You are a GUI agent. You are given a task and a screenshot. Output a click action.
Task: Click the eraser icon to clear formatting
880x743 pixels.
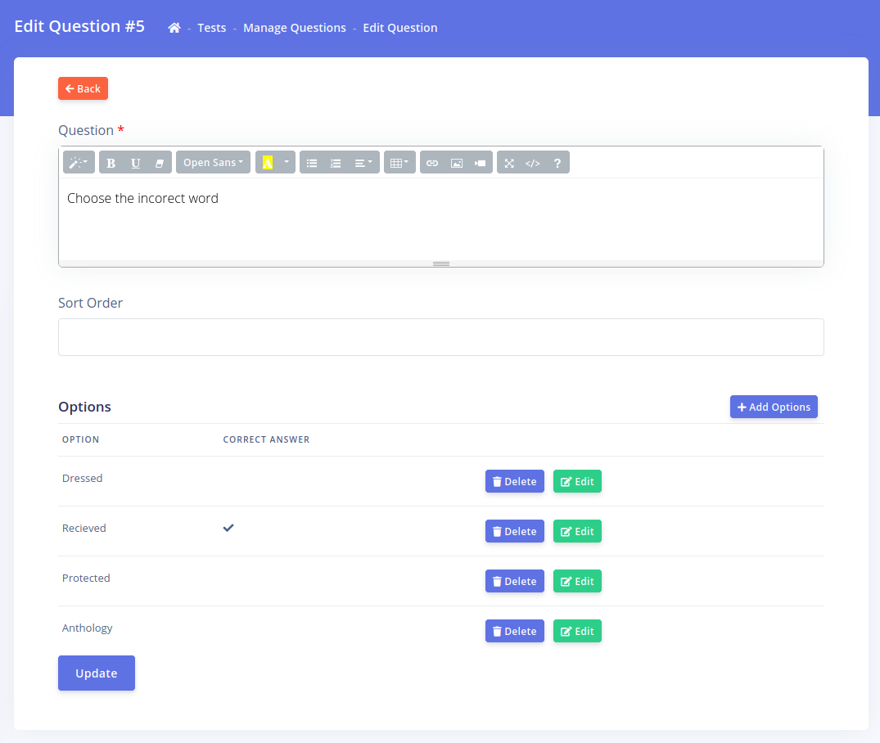point(160,163)
